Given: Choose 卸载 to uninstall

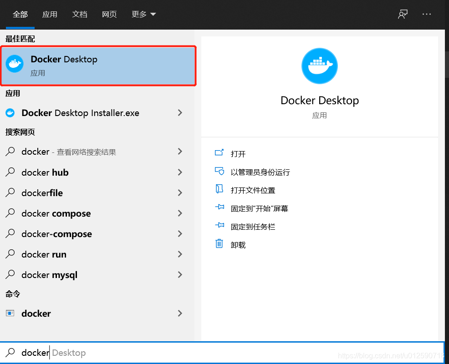Looking at the screenshot, I should (x=238, y=245).
